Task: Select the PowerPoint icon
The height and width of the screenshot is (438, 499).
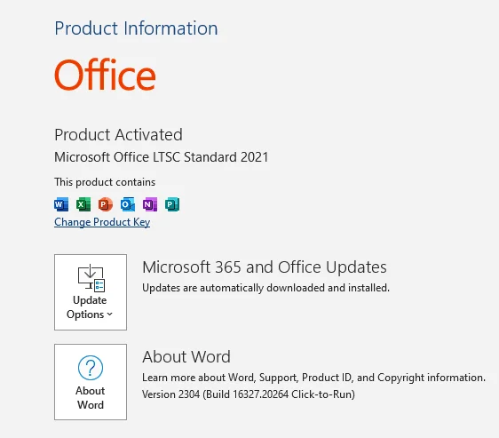Action: coord(106,204)
